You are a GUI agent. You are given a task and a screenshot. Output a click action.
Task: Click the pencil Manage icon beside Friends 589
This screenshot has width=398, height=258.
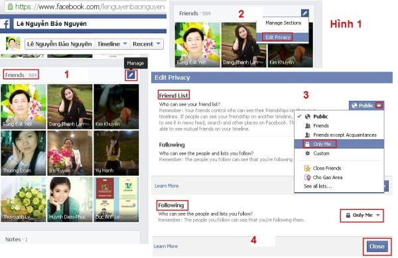click(131, 75)
